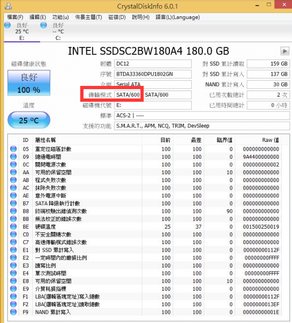Click the standard field ACS-2
Image resolution: width=292 pixels, height=323 pixels.
(x=202, y=116)
